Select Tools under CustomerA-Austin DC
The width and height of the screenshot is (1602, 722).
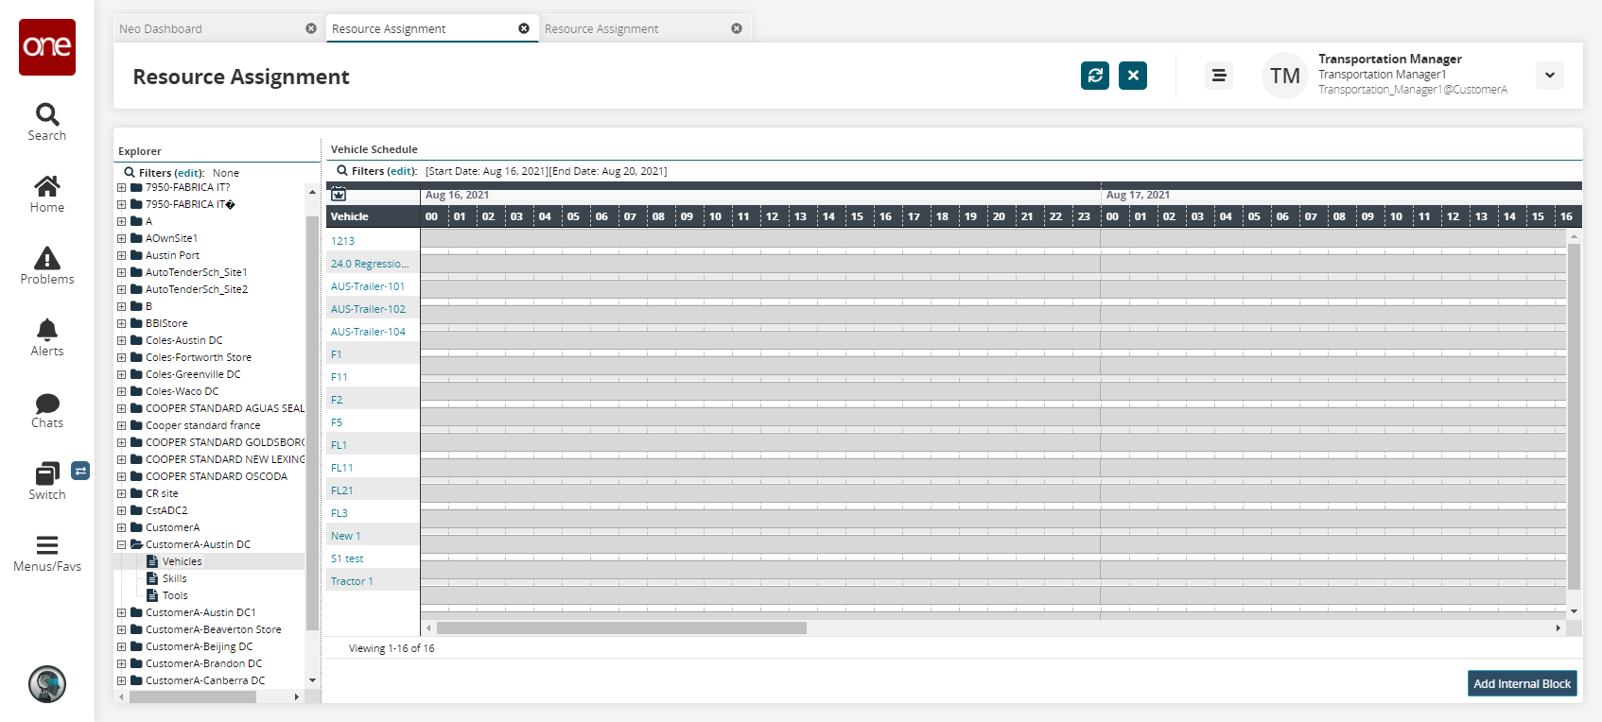click(175, 595)
